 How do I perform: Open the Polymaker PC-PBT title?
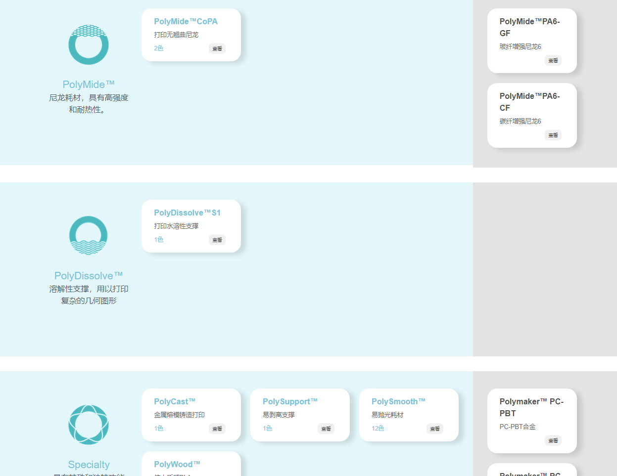coord(531,407)
